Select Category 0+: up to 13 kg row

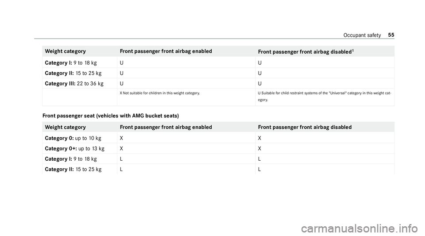pyautogui.click(x=218, y=148)
